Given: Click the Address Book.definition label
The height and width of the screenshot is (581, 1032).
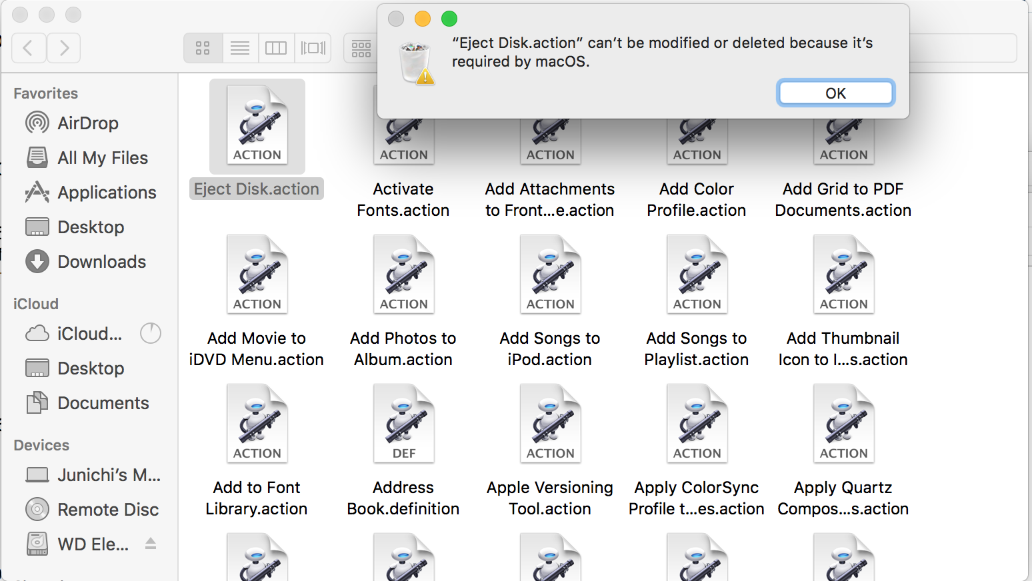Looking at the screenshot, I should pos(403,498).
